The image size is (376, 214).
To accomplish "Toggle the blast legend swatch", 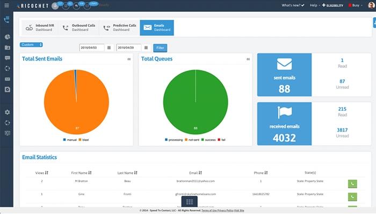I will 80,140.
